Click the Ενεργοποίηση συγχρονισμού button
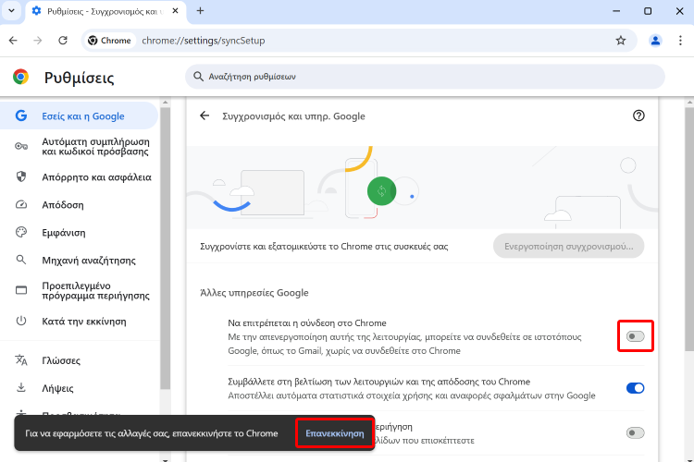This screenshot has width=694, height=462. 568,247
